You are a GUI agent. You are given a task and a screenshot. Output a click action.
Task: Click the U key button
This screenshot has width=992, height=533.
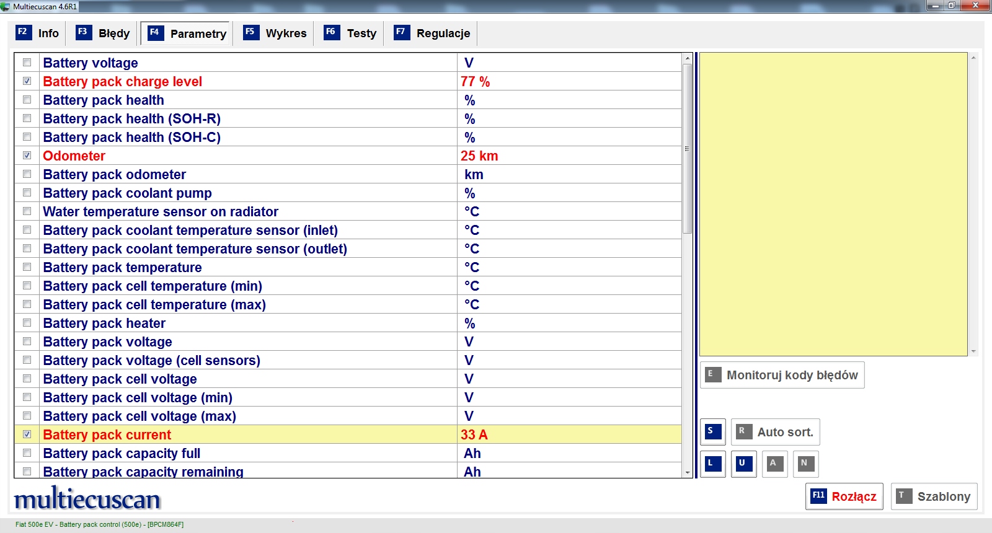click(x=744, y=464)
